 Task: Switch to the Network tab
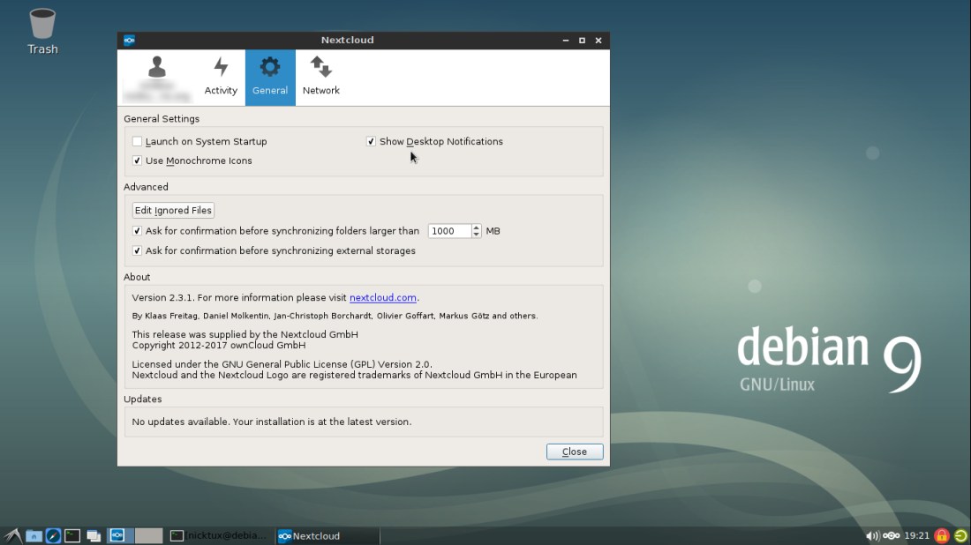tap(320, 78)
